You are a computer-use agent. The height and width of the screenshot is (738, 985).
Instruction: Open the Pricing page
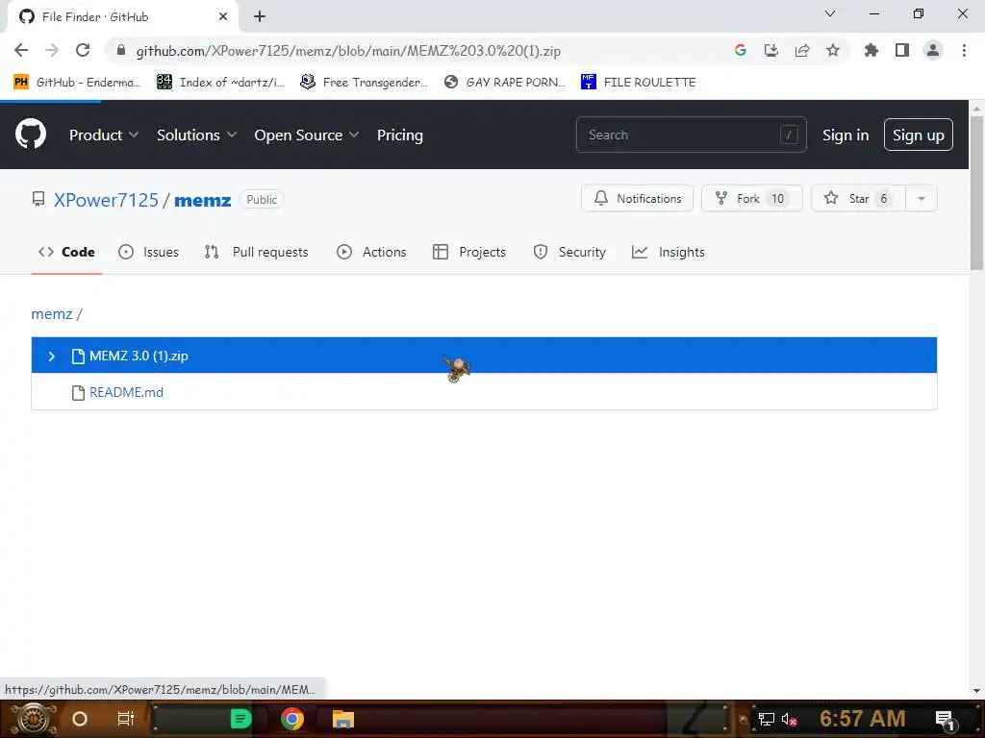point(400,135)
